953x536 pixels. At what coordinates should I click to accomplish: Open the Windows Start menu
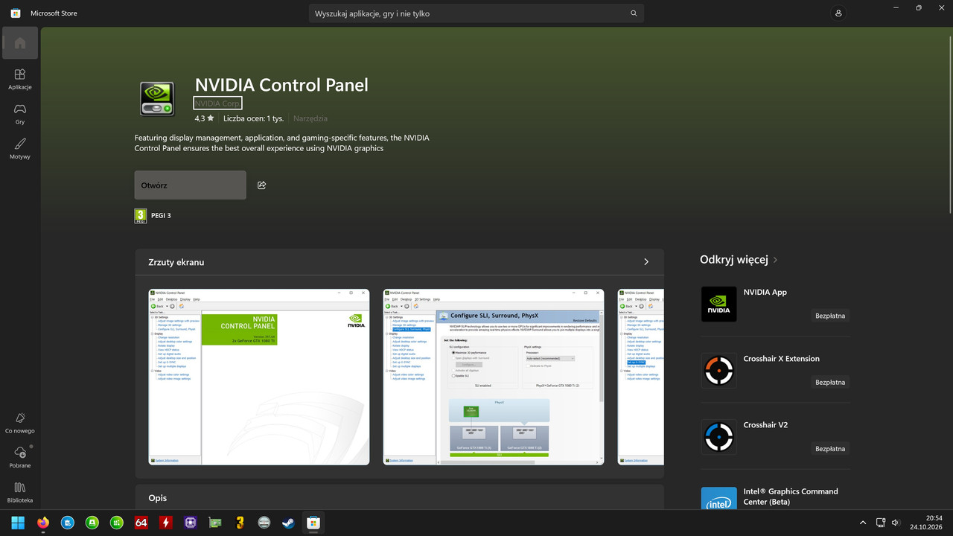tap(18, 523)
